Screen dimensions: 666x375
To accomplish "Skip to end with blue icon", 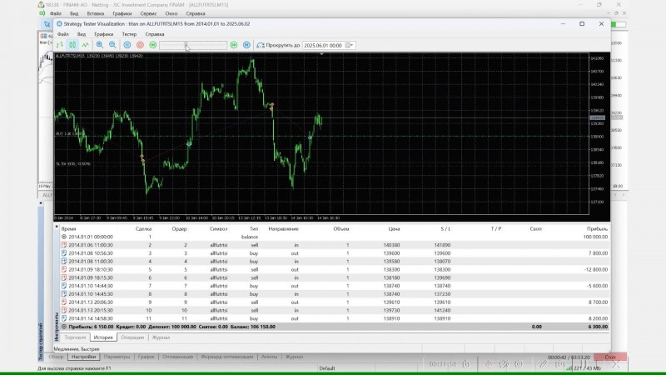I will 246,45.
